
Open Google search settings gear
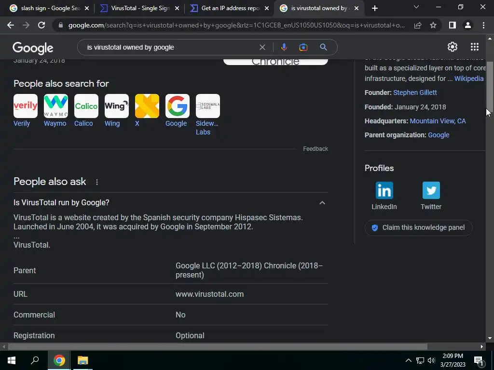453,47
